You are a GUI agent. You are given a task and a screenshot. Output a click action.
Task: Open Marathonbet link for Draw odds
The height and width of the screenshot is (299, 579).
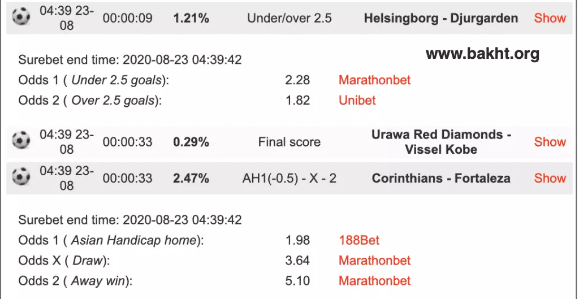[374, 261]
